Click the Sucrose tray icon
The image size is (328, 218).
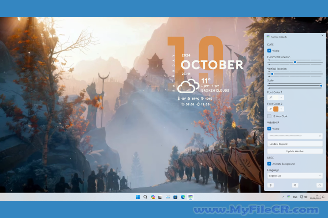[289, 197]
